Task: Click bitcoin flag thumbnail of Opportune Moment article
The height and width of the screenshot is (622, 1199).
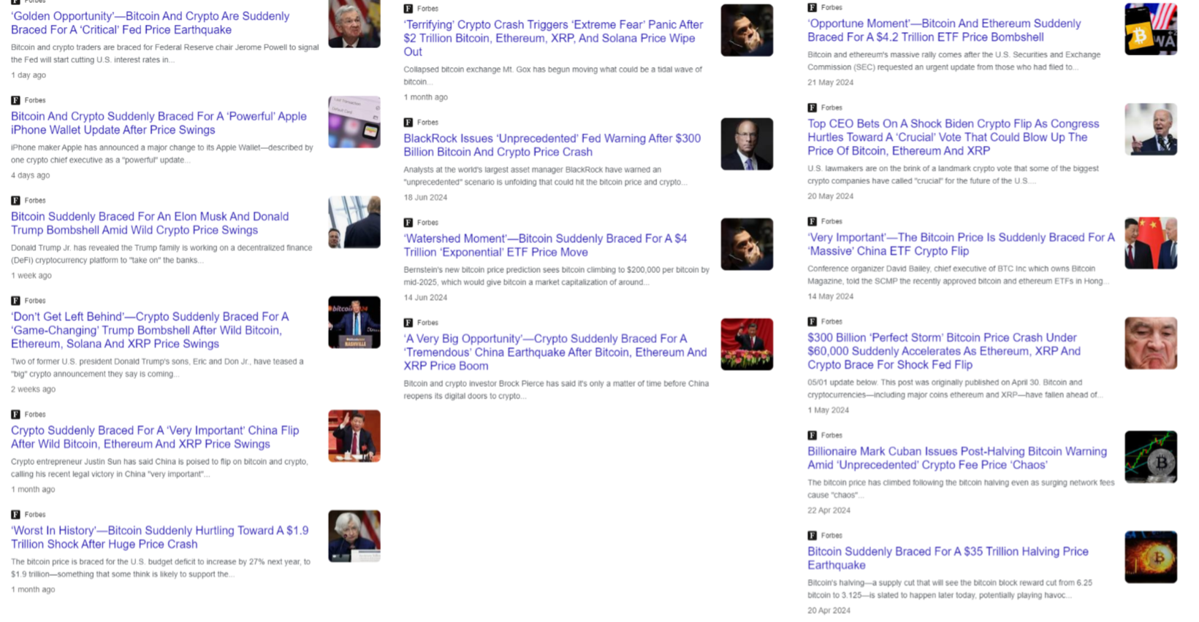Action: click(x=1151, y=29)
